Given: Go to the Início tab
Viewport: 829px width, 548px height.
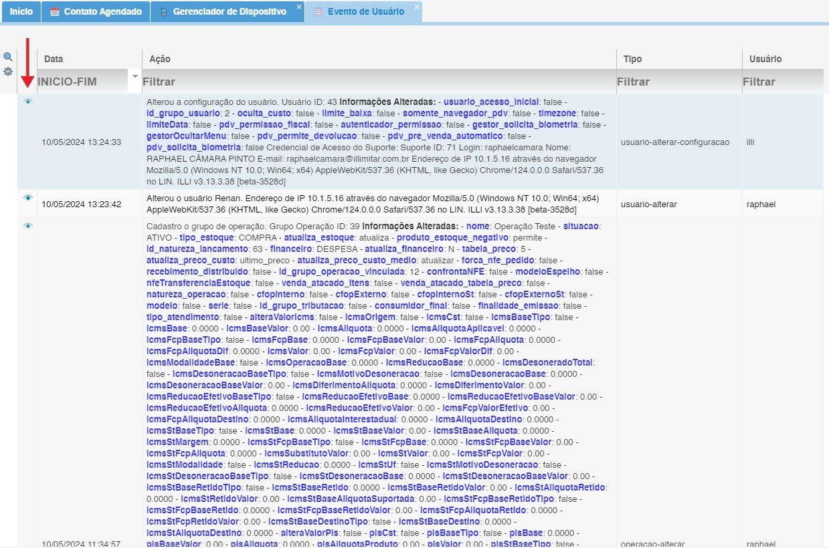Looking at the screenshot, I should click(x=21, y=11).
